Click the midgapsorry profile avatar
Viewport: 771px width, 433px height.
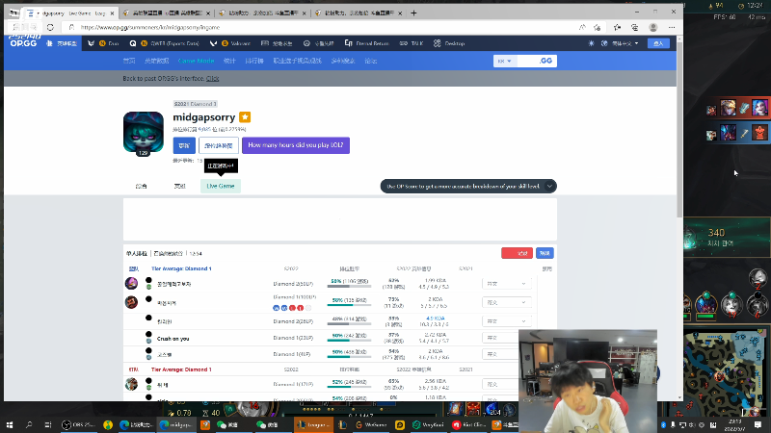click(143, 132)
